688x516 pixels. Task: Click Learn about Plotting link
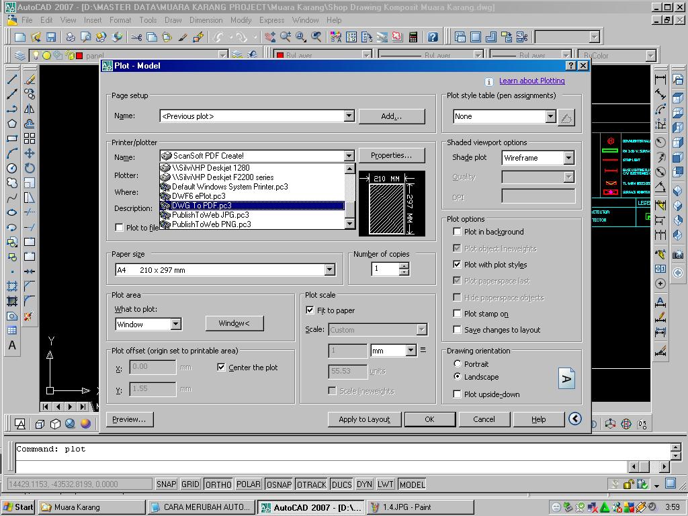pyautogui.click(x=532, y=81)
